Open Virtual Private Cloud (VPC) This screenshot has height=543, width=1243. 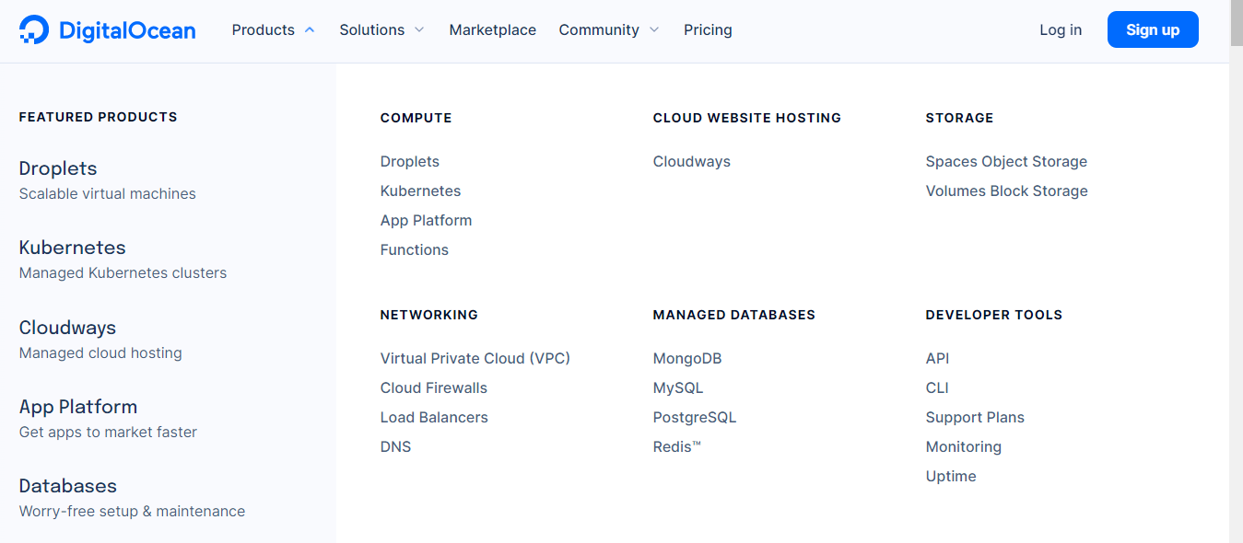point(475,358)
